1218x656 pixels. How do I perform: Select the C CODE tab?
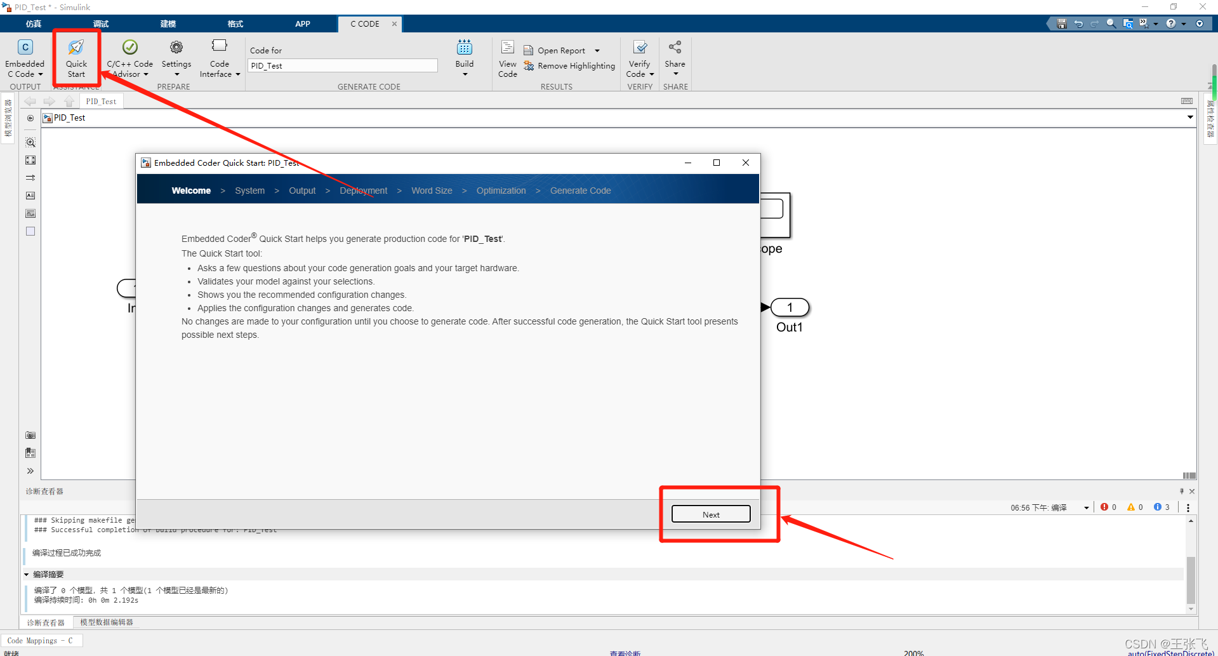[365, 23]
